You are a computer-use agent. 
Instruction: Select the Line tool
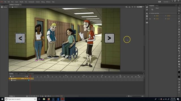179,27
